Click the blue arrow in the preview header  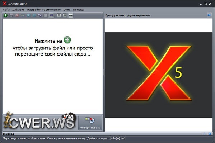point(209,15)
